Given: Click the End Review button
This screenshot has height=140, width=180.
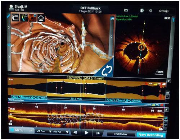Looking at the screenshot, I should click(121, 134).
